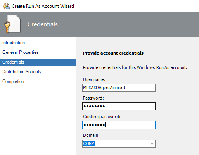199x155 pixels.
Task: Open the Completion step
Action: pyautogui.click(x=13, y=81)
